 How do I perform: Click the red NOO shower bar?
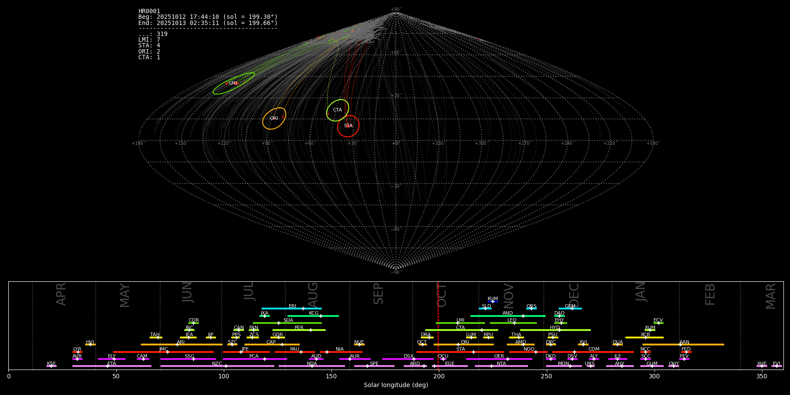[528, 352]
